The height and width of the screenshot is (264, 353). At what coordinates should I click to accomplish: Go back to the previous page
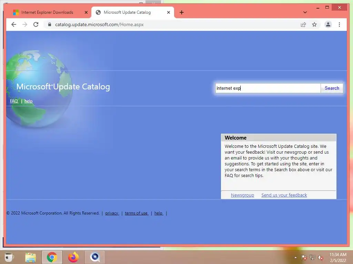(14, 24)
